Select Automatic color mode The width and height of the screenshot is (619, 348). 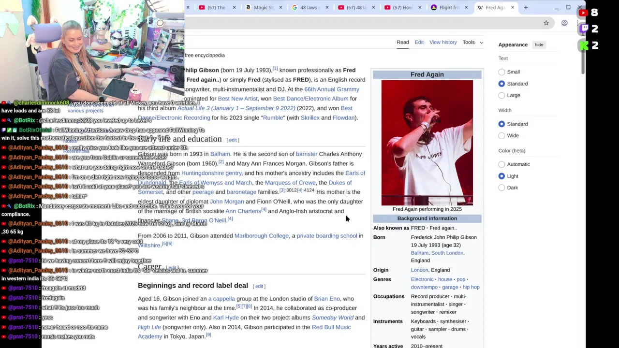(501, 164)
